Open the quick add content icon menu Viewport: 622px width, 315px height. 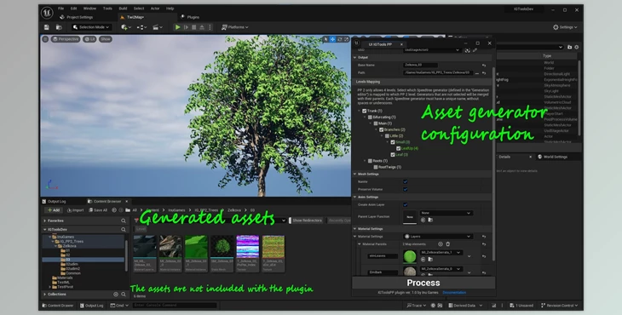tap(126, 27)
